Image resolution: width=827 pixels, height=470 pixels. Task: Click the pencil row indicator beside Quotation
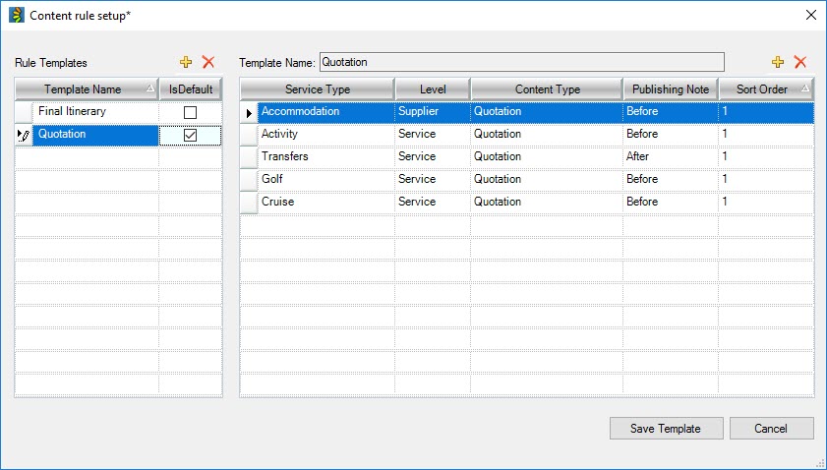[x=24, y=135]
